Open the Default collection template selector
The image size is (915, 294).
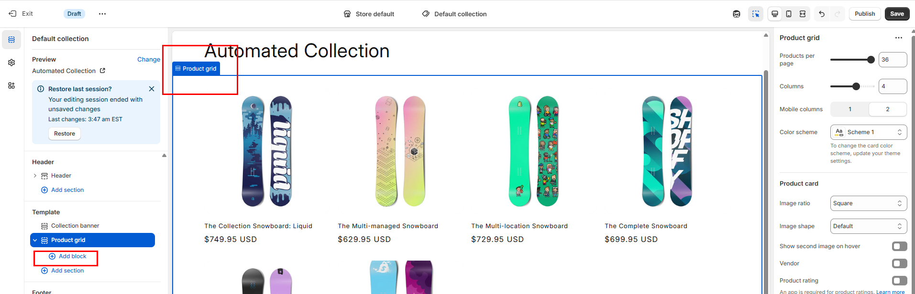[454, 14]
